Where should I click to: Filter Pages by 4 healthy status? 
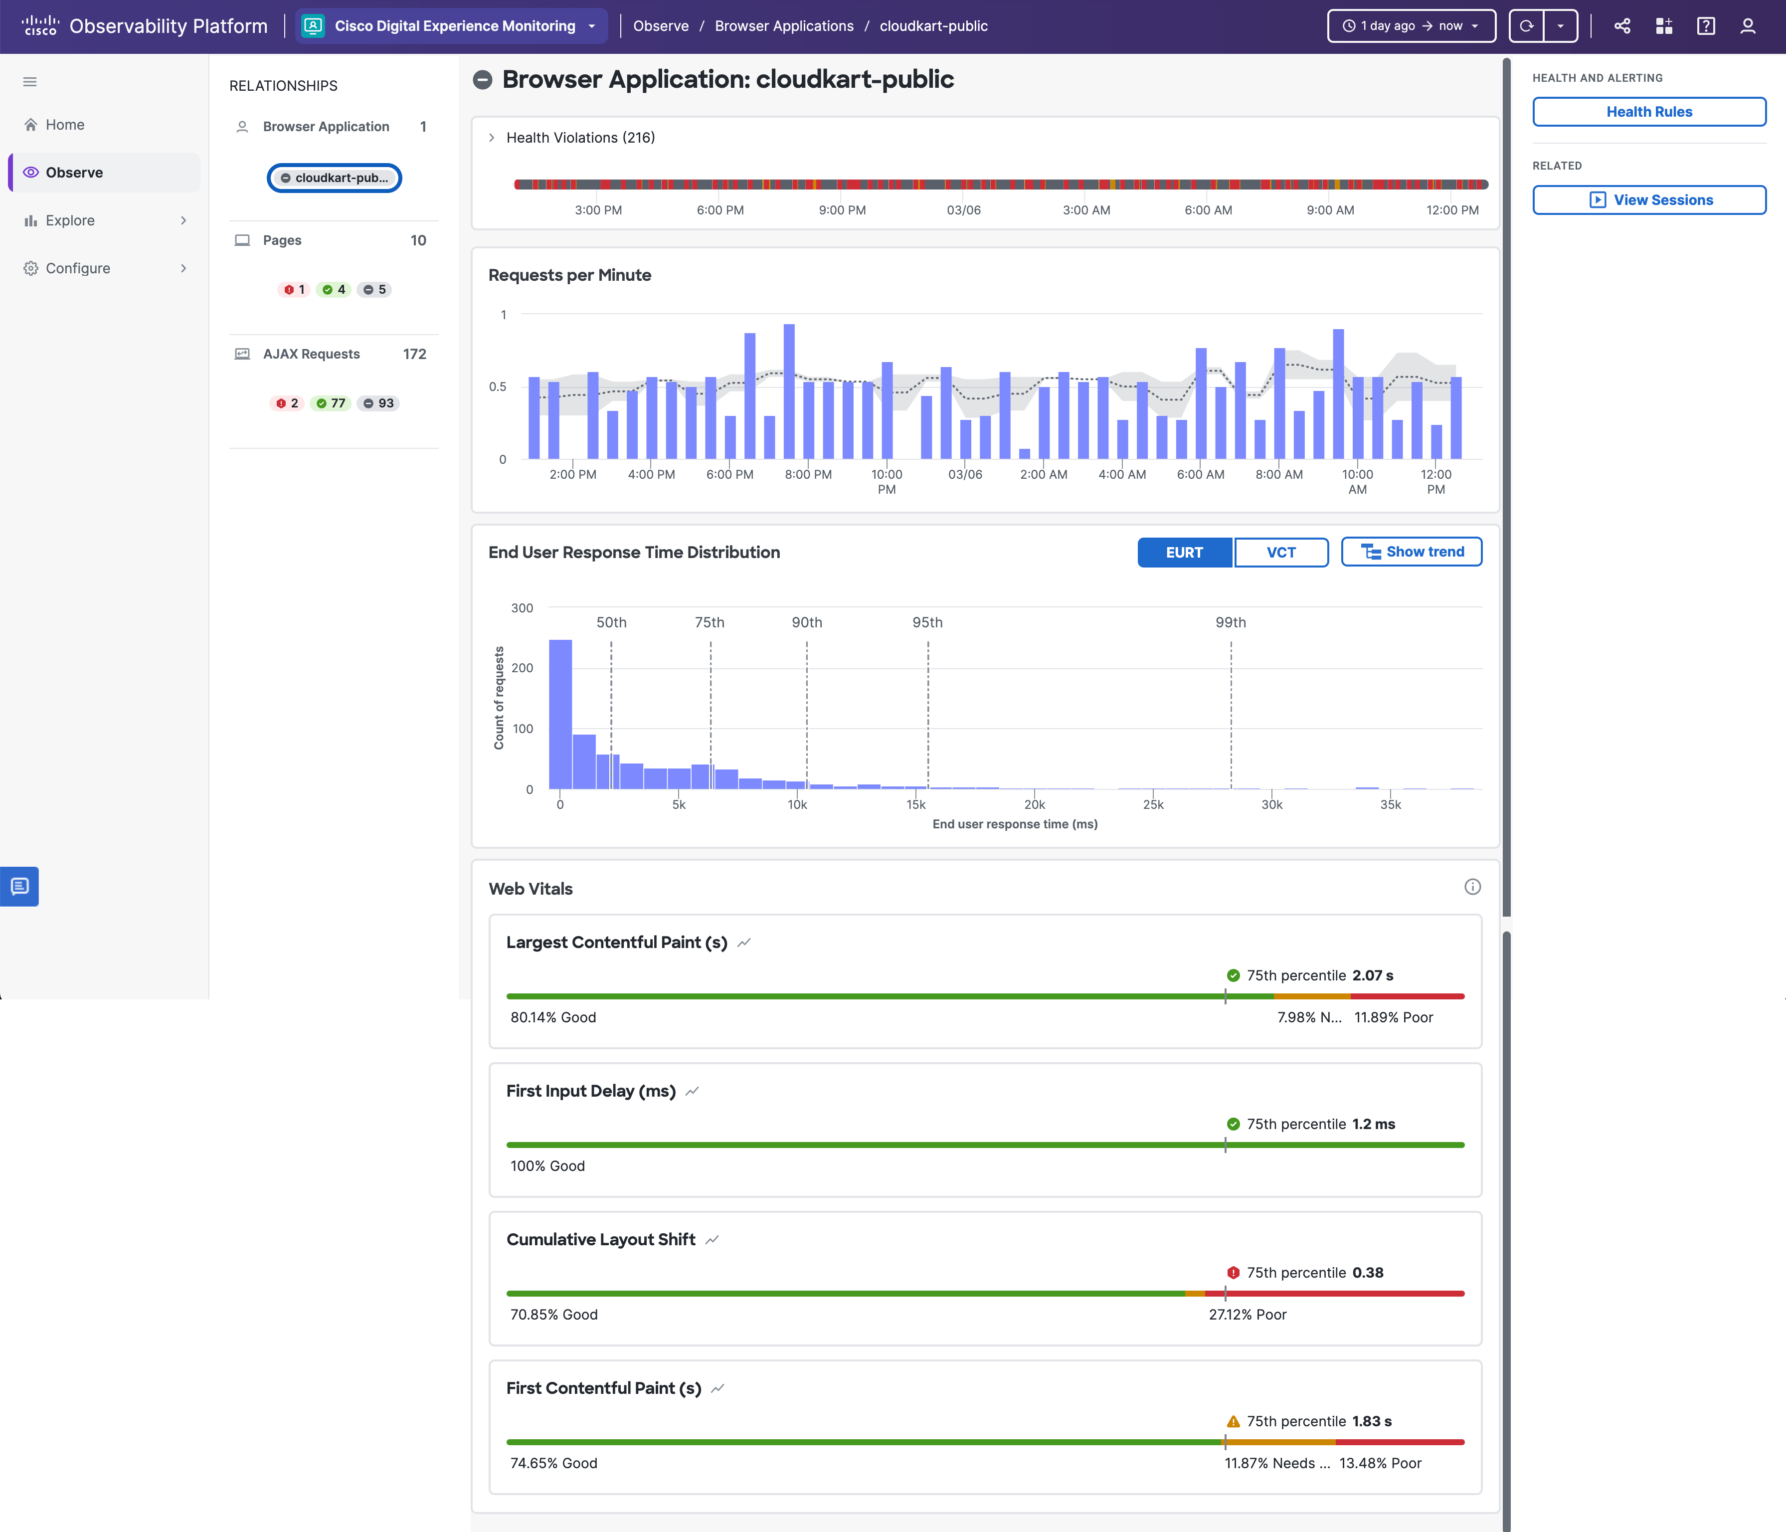tap(334, 290)
